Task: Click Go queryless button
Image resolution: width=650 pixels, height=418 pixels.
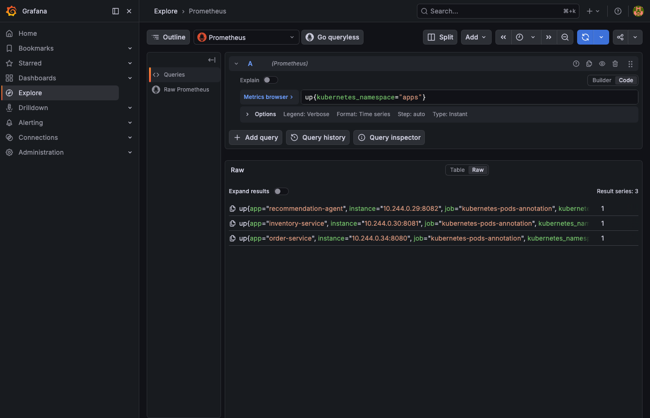Action: pyautogui.click(x=332, y=37)
